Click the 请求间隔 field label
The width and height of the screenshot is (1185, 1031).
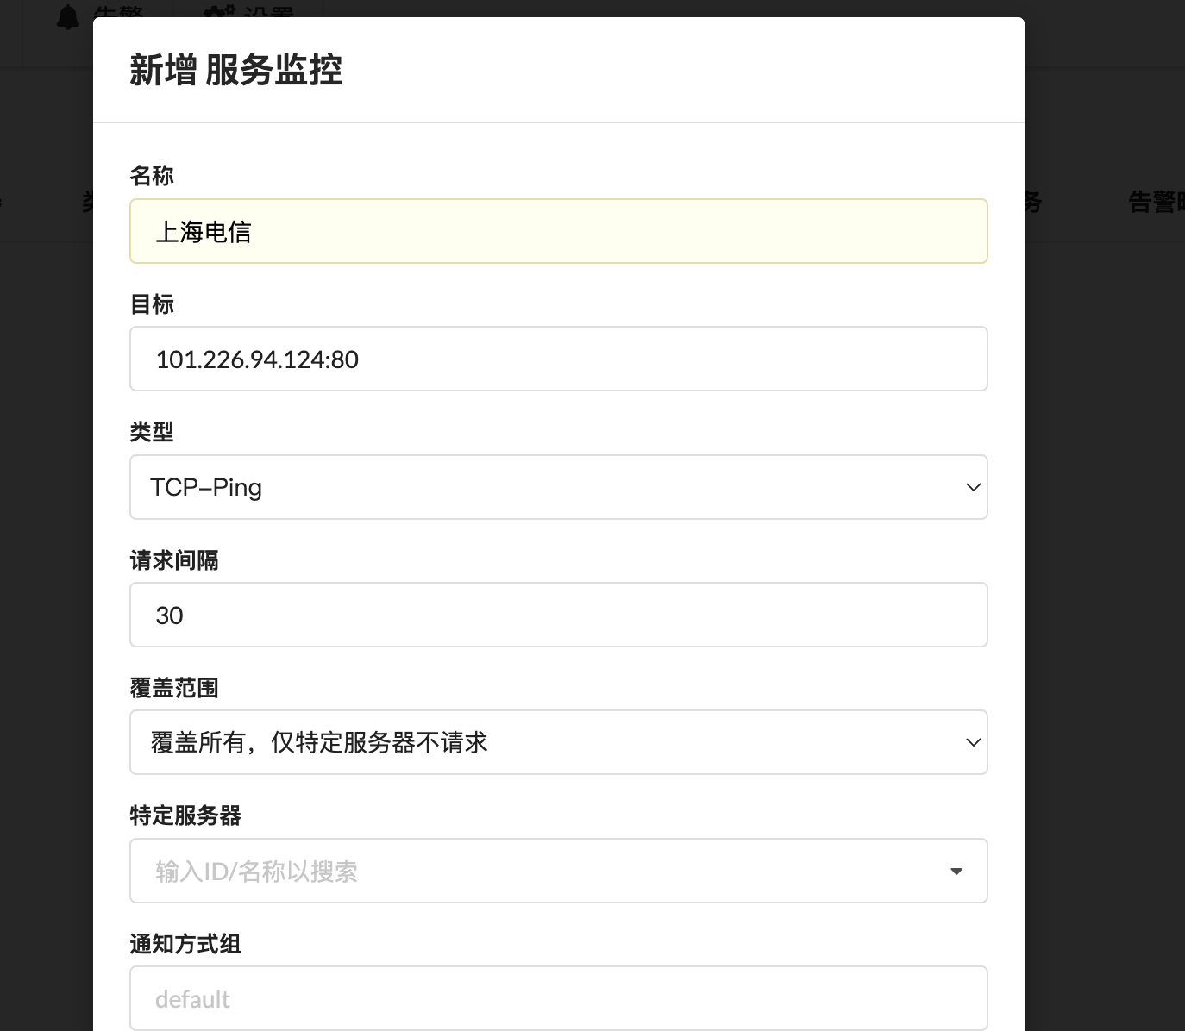click(x=174, y=560)
